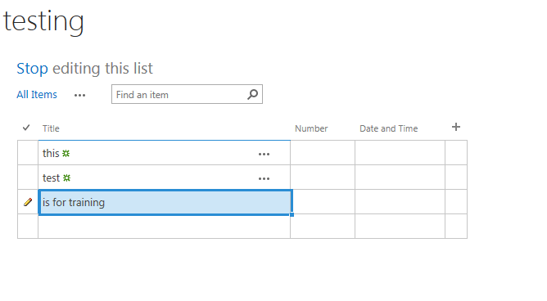This screenshot has height=301, width=547.
Task: Select the row checkbox for 'this'
Action: (28, 153)
